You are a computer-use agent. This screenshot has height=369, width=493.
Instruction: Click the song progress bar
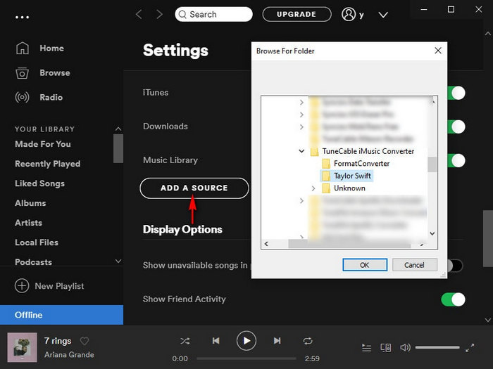(x=246, y=358)
